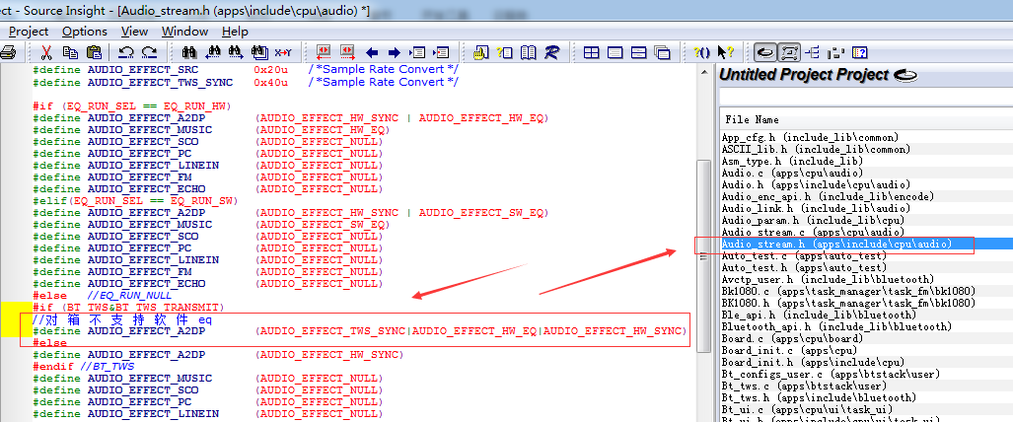This screenshot has width=1013, height=422.
Task: Tile windows in a grid layout
Action: 591,52
